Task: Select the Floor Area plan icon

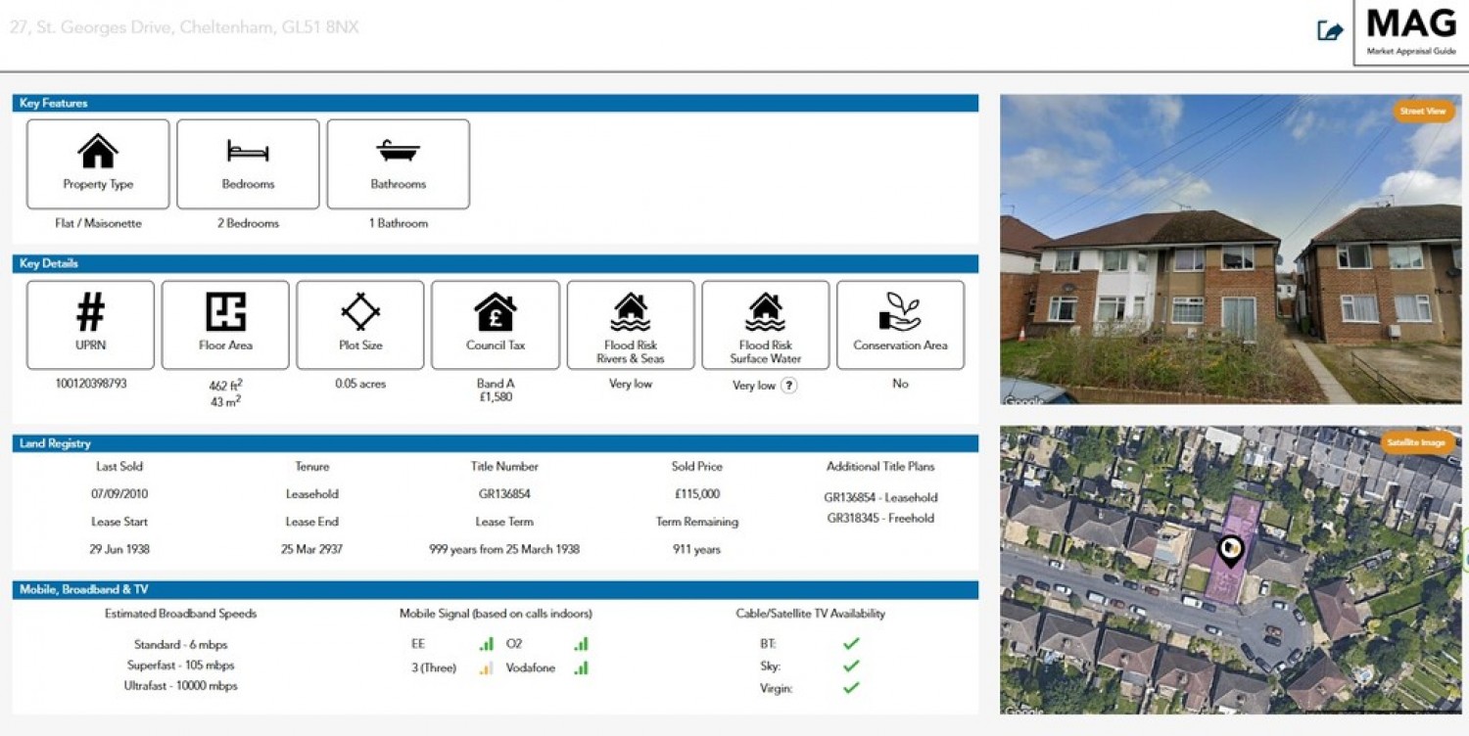Action: tap(225, 311)
